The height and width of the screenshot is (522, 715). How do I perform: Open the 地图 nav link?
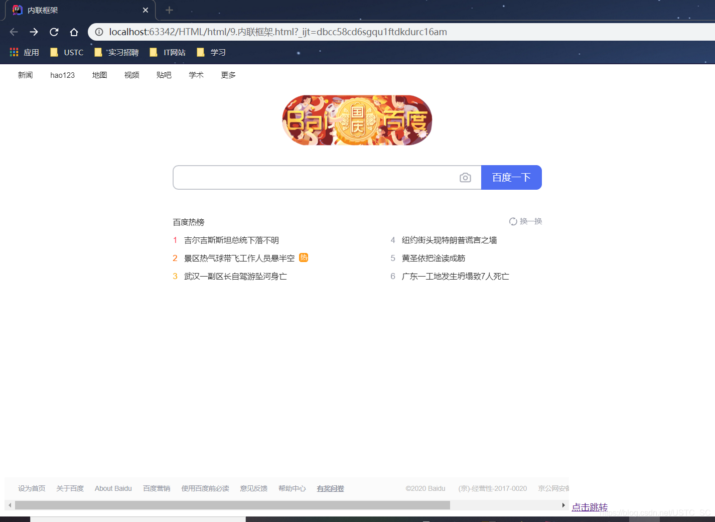(99, 75)
